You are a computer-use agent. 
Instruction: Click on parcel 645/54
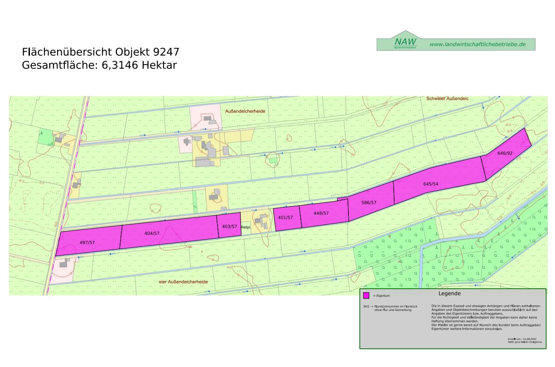tap(430, 183)
